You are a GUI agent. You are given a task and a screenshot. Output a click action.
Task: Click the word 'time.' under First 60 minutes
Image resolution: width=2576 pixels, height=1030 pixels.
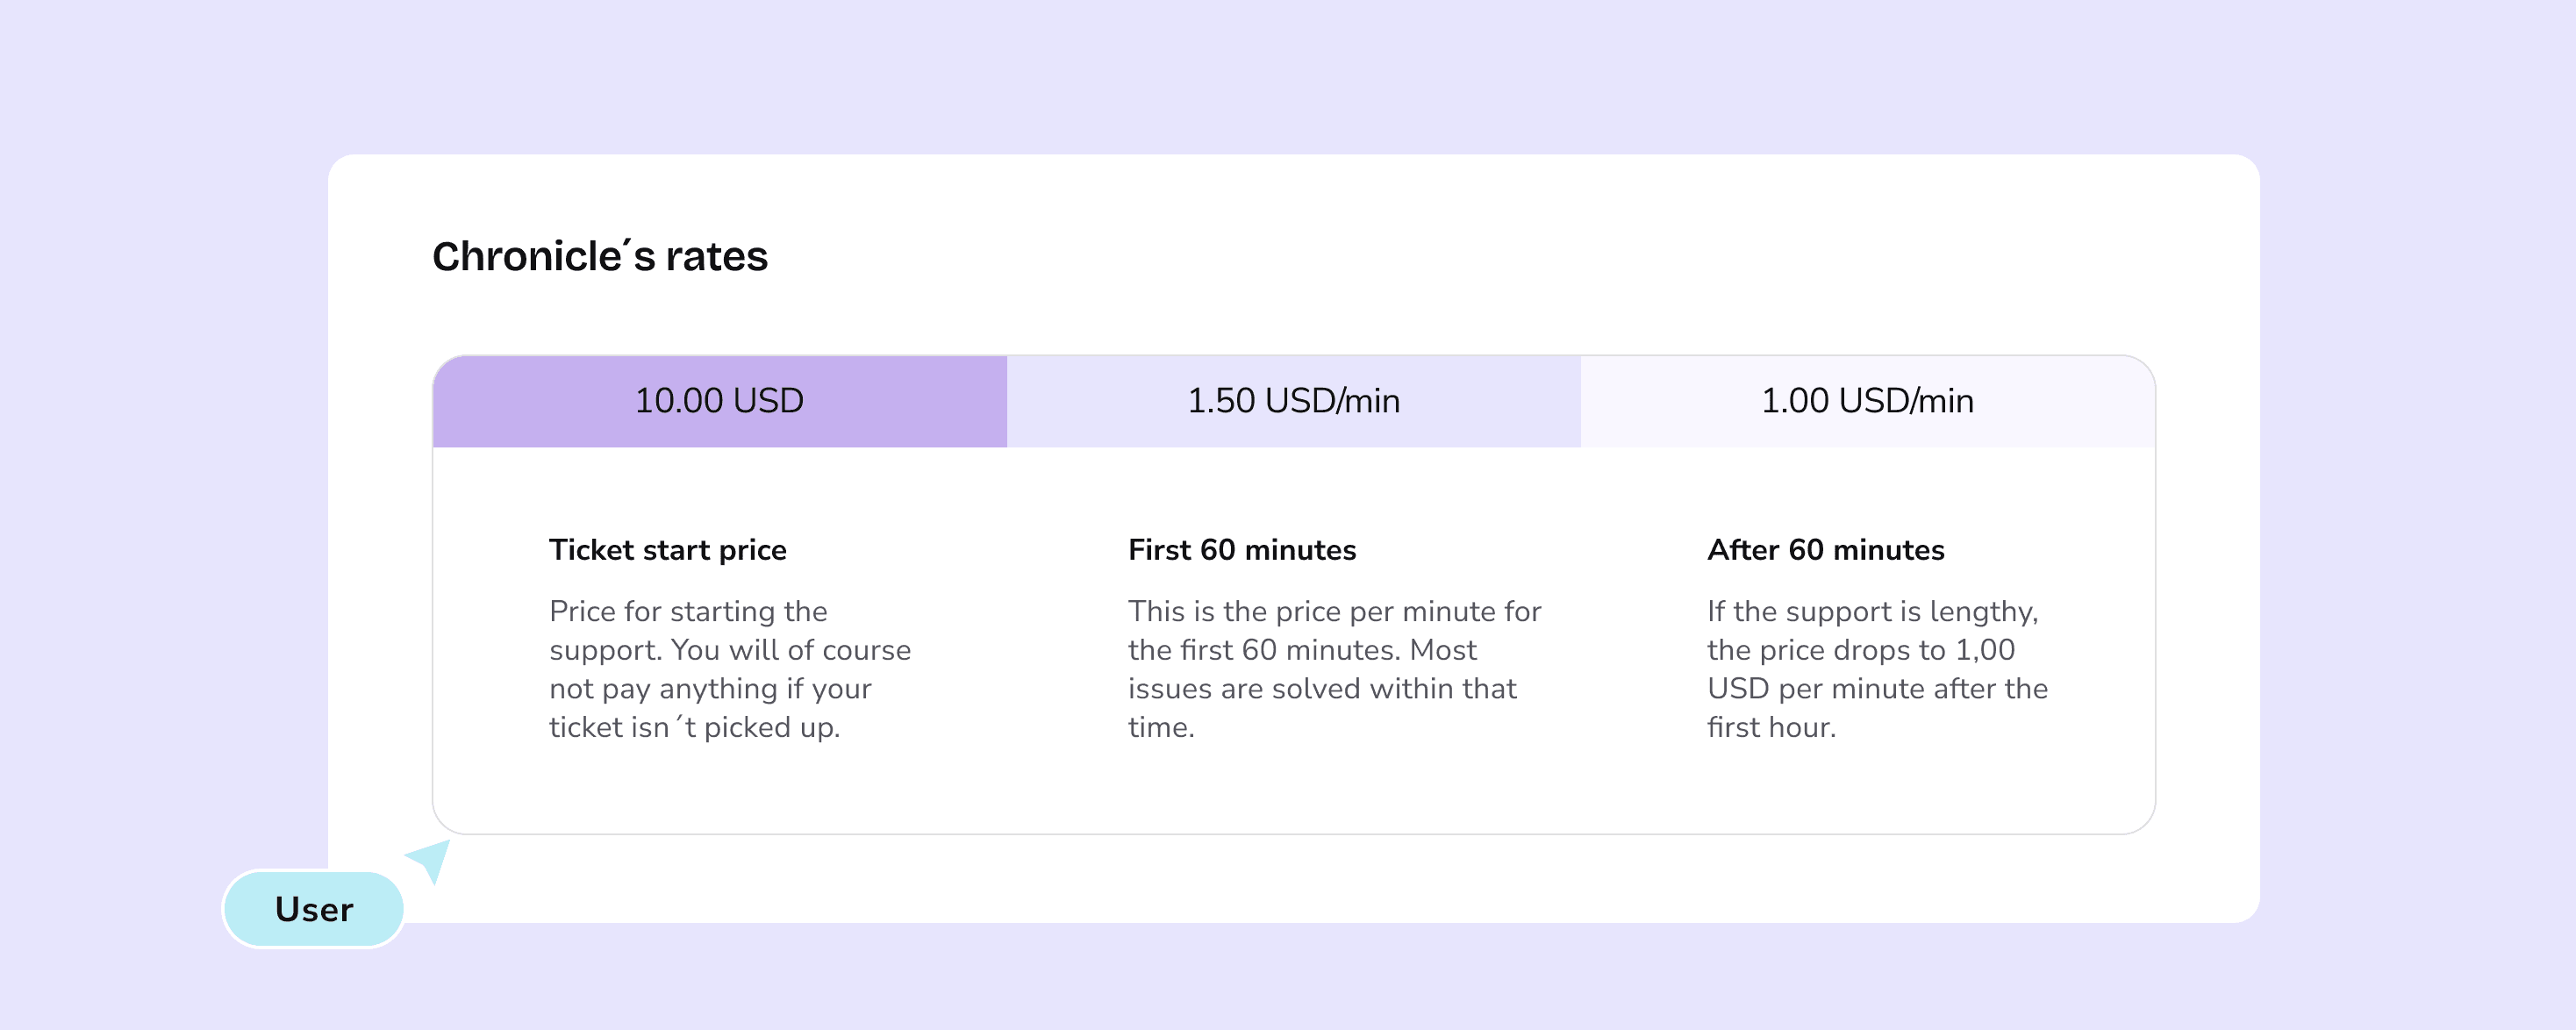1161,727
